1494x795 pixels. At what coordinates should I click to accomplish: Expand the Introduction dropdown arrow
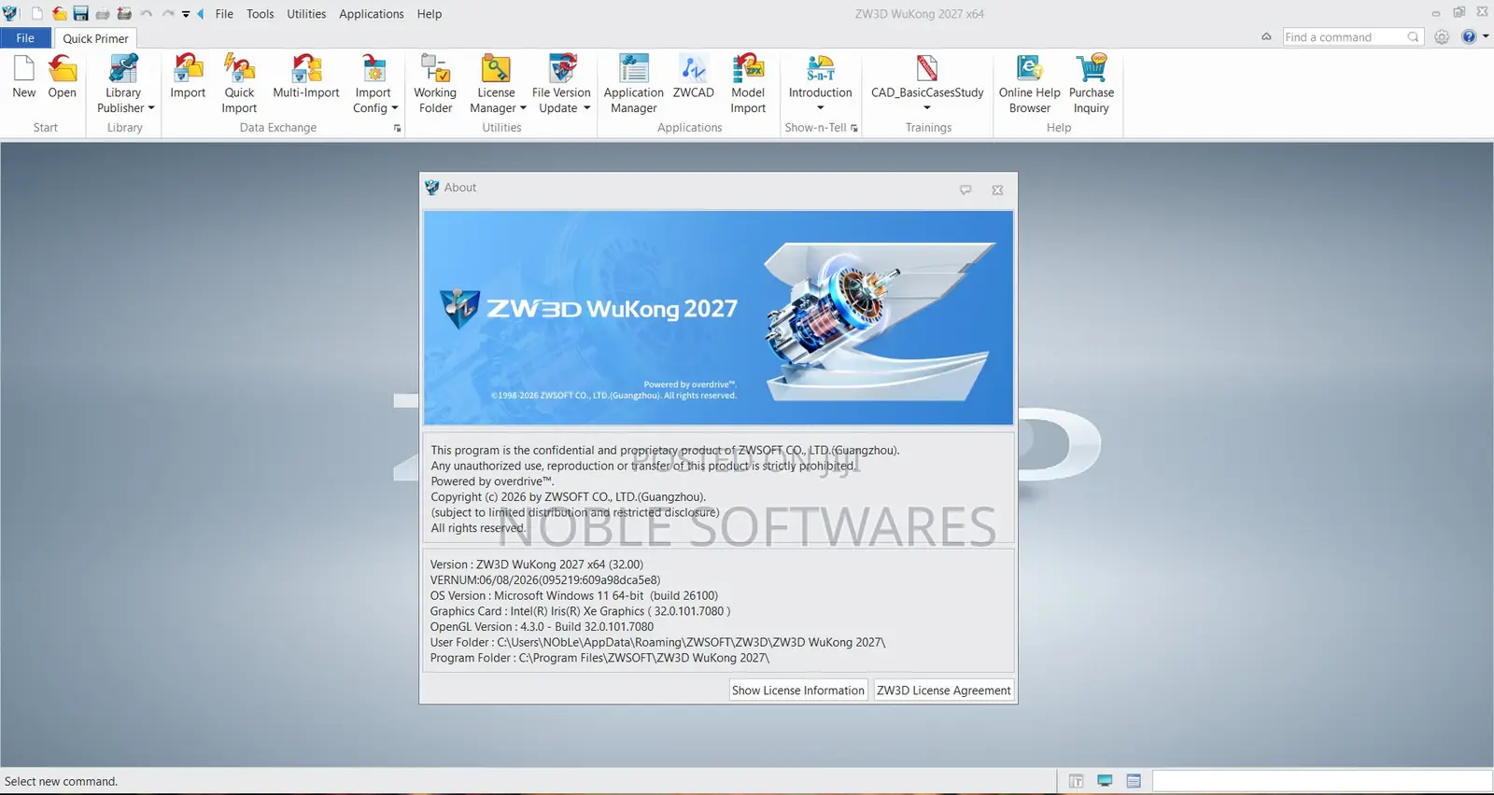point(821,108)
